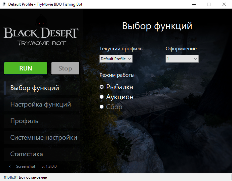
Task: Close the TryMovie bot window
Action: pos(224,4)
